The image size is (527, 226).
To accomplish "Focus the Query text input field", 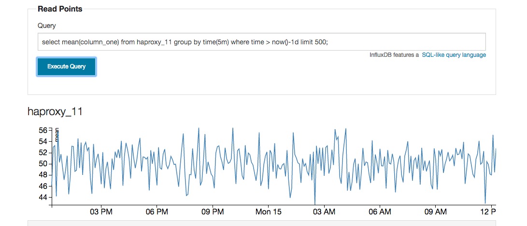I will coord(261,42).
